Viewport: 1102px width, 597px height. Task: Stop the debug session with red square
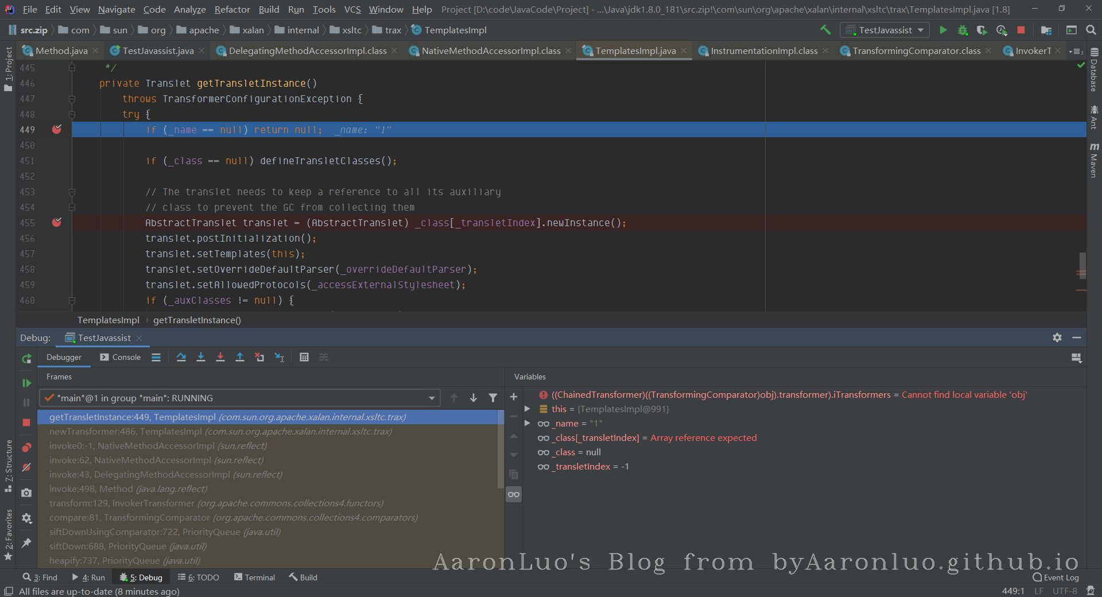26,422
